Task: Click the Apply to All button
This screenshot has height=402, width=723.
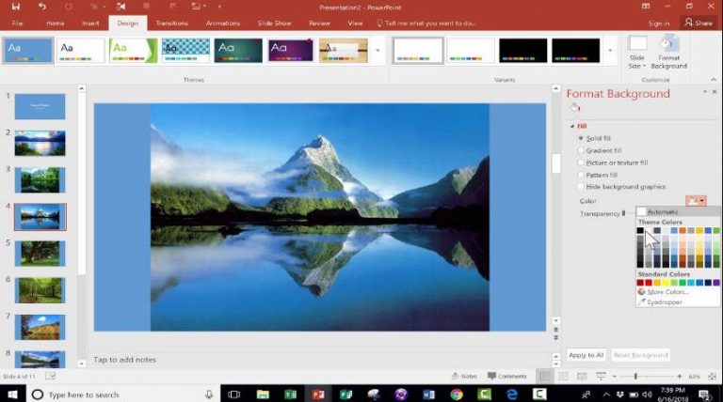Action: click(x=586, y=355)
